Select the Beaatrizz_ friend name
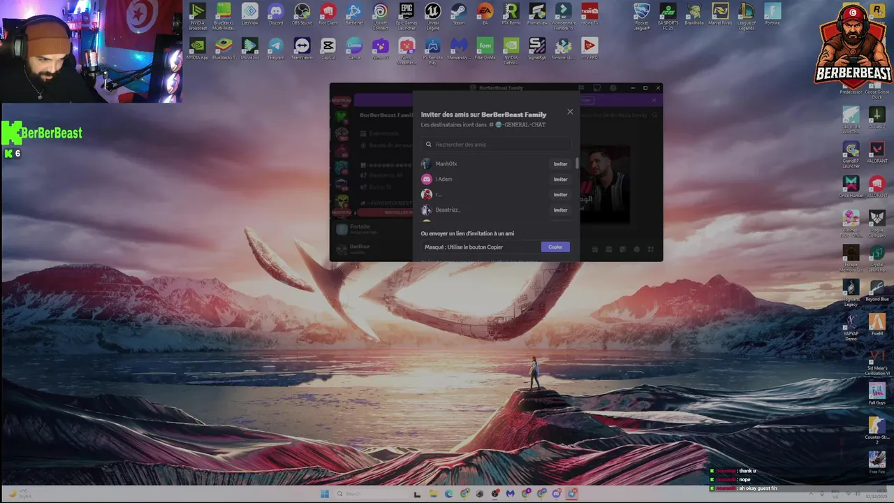Screen dimensions: 894x503 (448, 210)
